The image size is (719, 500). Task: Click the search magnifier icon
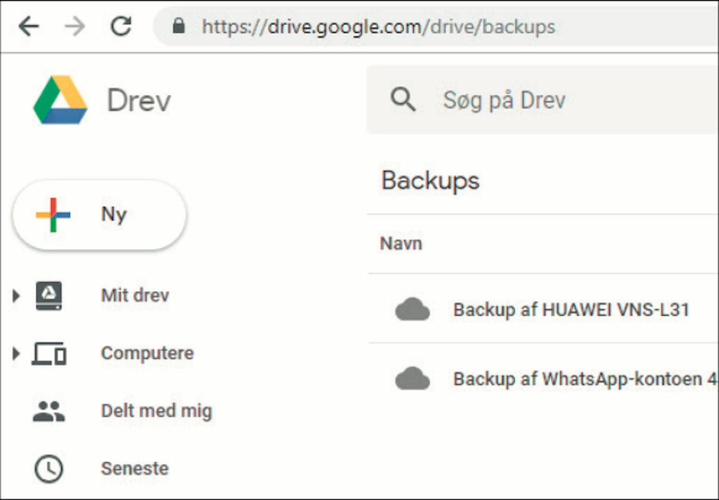[403, 100]
